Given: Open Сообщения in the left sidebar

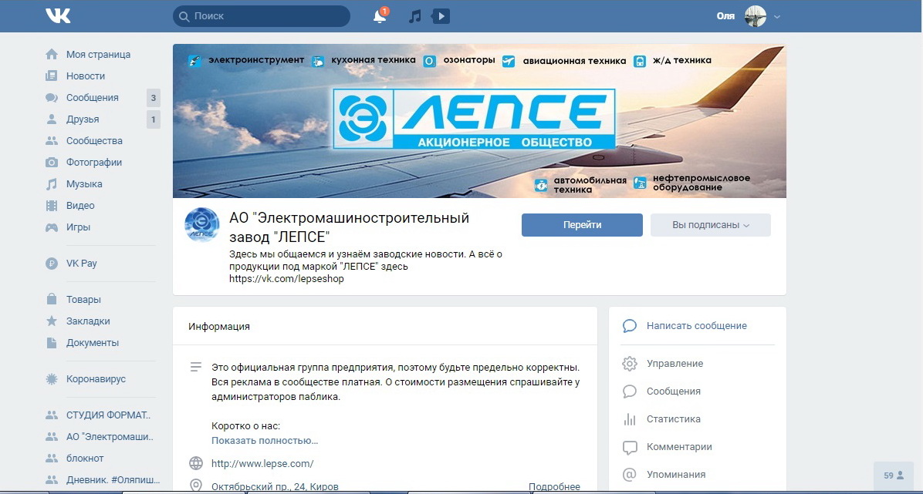Looking at the screenshot, I should click(x=93, y=98).
